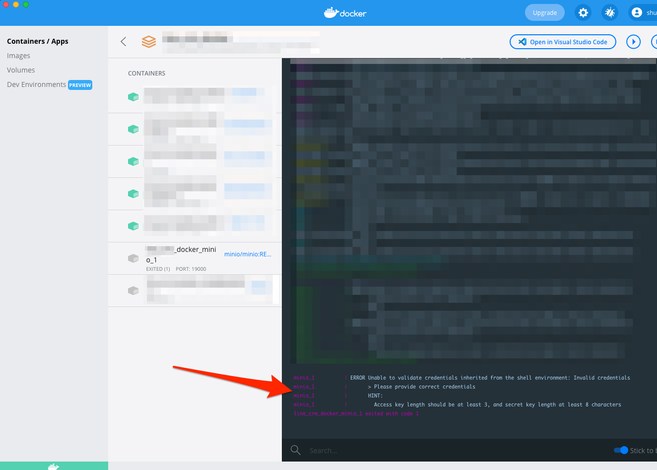Image resolution: width=657 pixels, height=470 pixels.
Task: Click the magnifier icon in the log search bar
Action: [x=295, y=450]
